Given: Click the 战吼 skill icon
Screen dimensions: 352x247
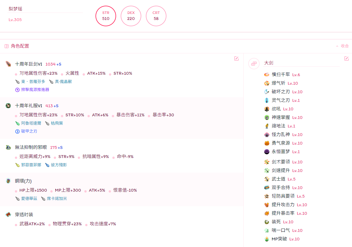Looking at the screenshot, I should coord(267,109).
